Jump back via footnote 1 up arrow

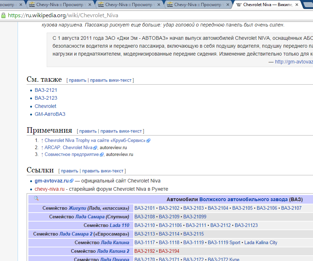tap(42, 141)
